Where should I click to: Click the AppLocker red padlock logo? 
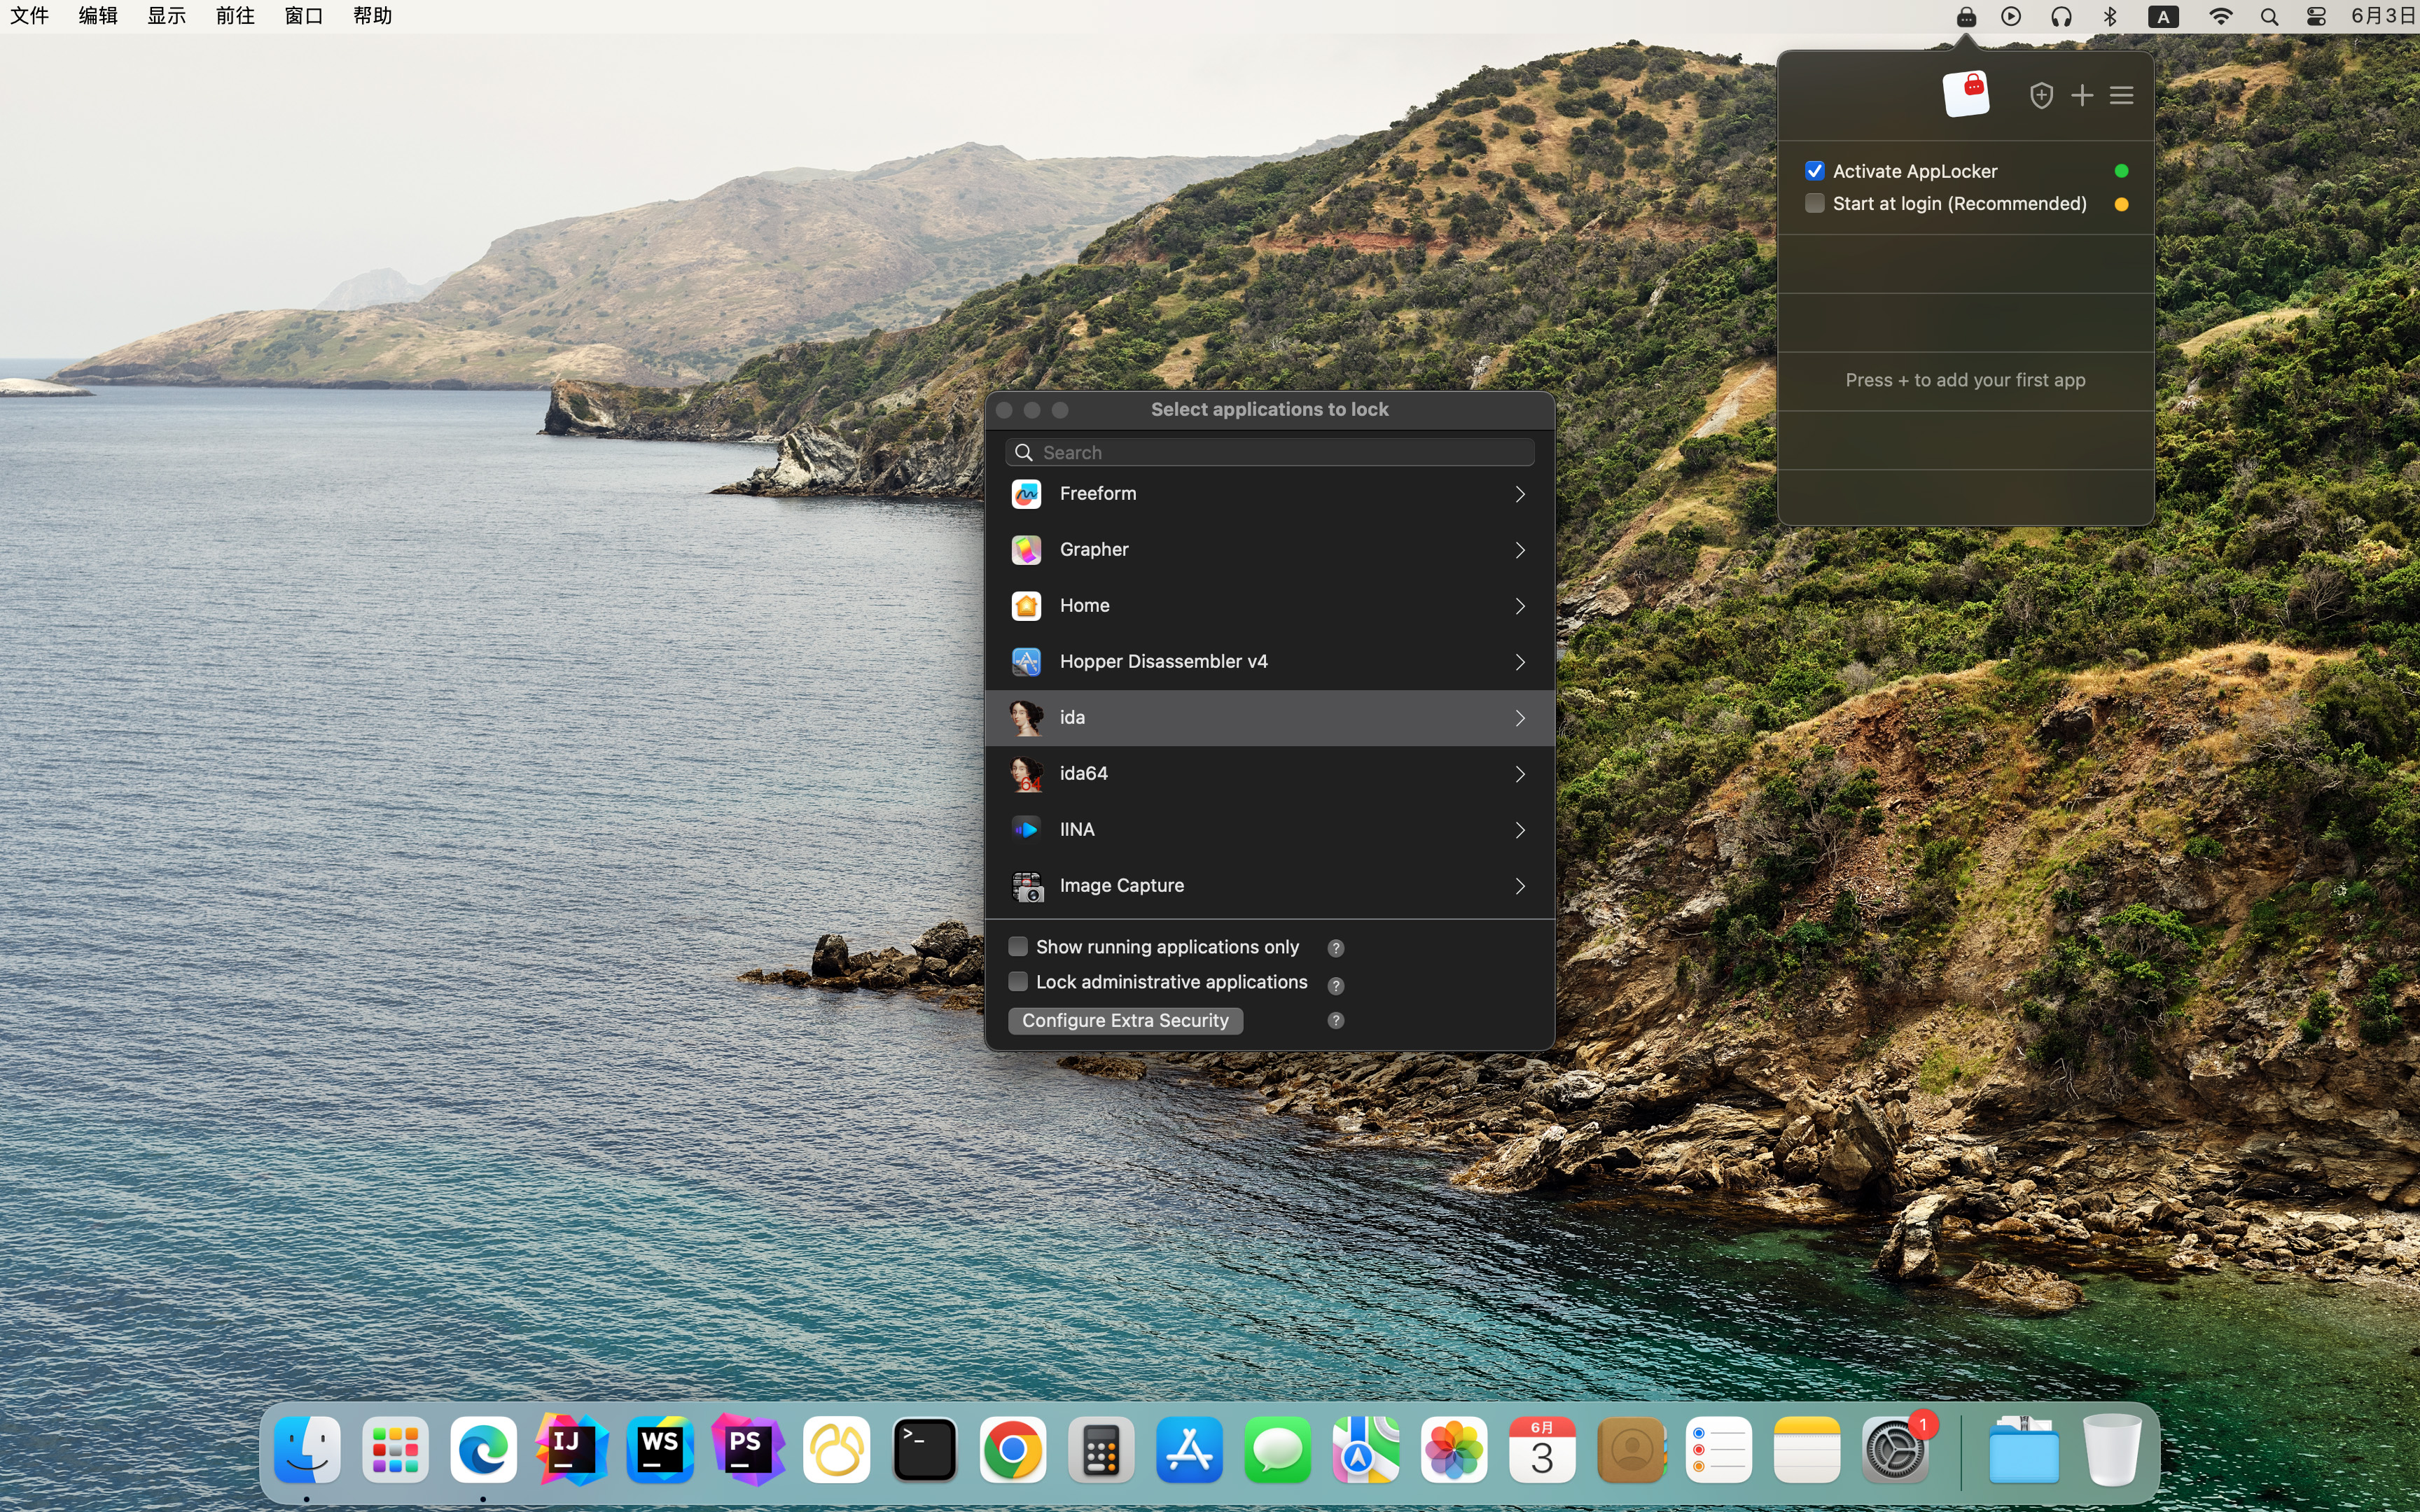[x=1965, y=94]
